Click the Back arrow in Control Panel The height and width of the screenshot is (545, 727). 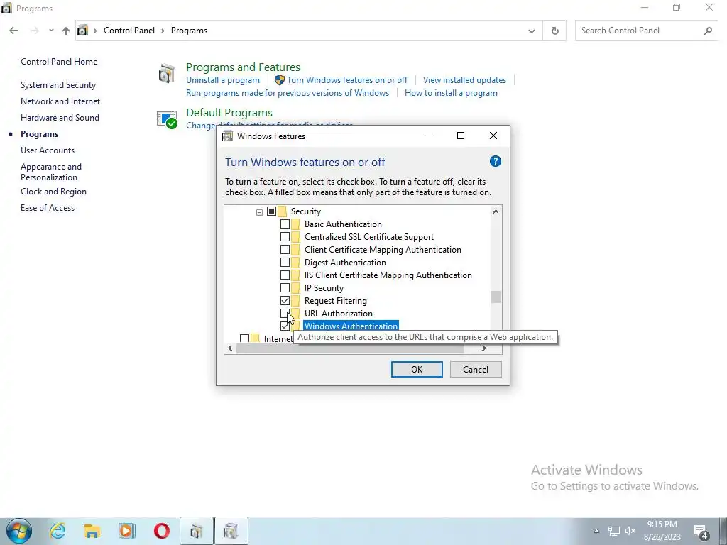[13, 31]
